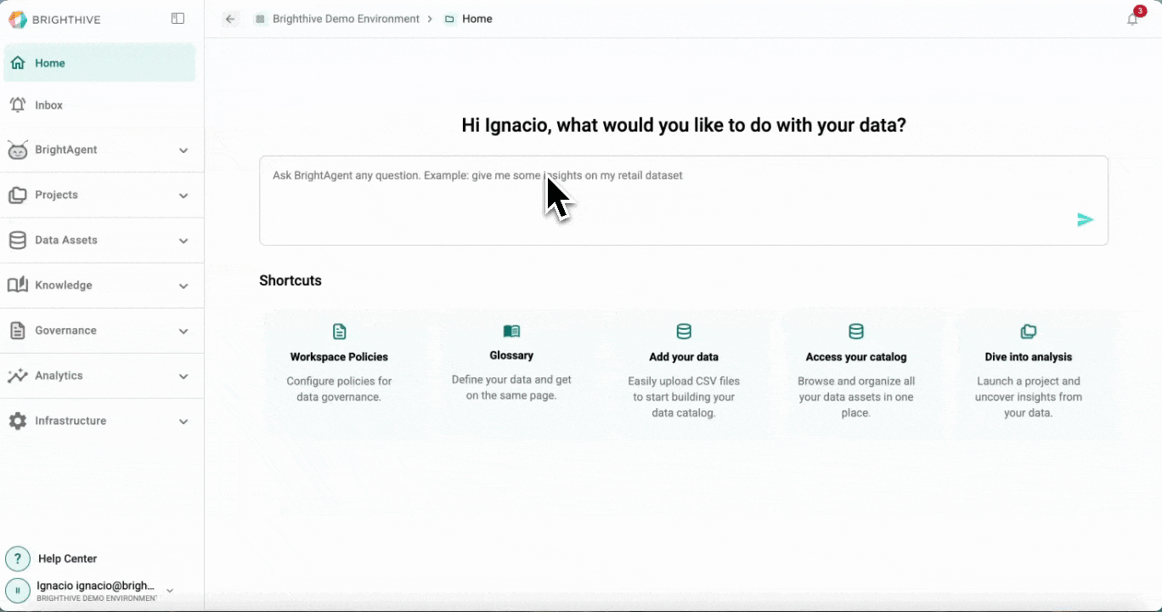Click the Dive into analysis icon
The width and height of the screenshot is (1162, 612).
coord(1029,331)
